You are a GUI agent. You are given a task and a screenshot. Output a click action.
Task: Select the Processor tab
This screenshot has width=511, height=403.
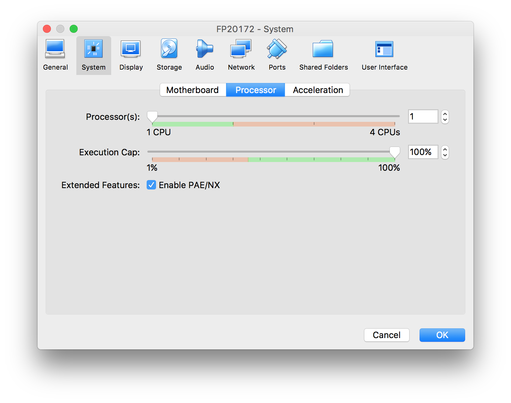255,90
